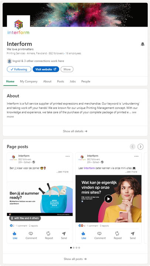Like the mini sites video post

tap(83, 236)
